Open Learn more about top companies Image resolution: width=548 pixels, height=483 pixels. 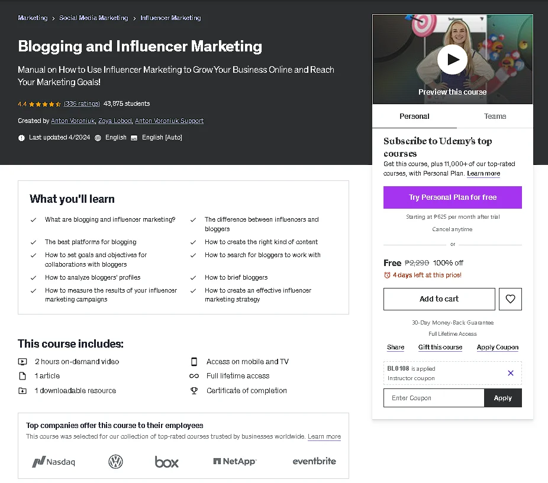tap(324, 436)
